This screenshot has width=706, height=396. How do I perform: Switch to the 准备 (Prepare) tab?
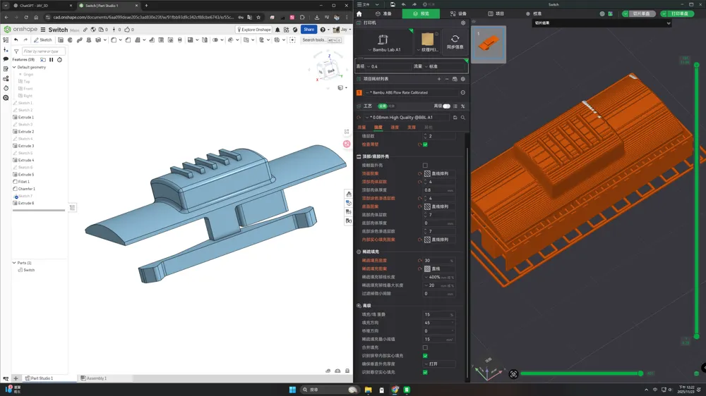383,14
